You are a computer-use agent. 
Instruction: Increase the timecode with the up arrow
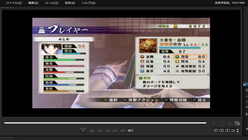click(x=238, y=130)
